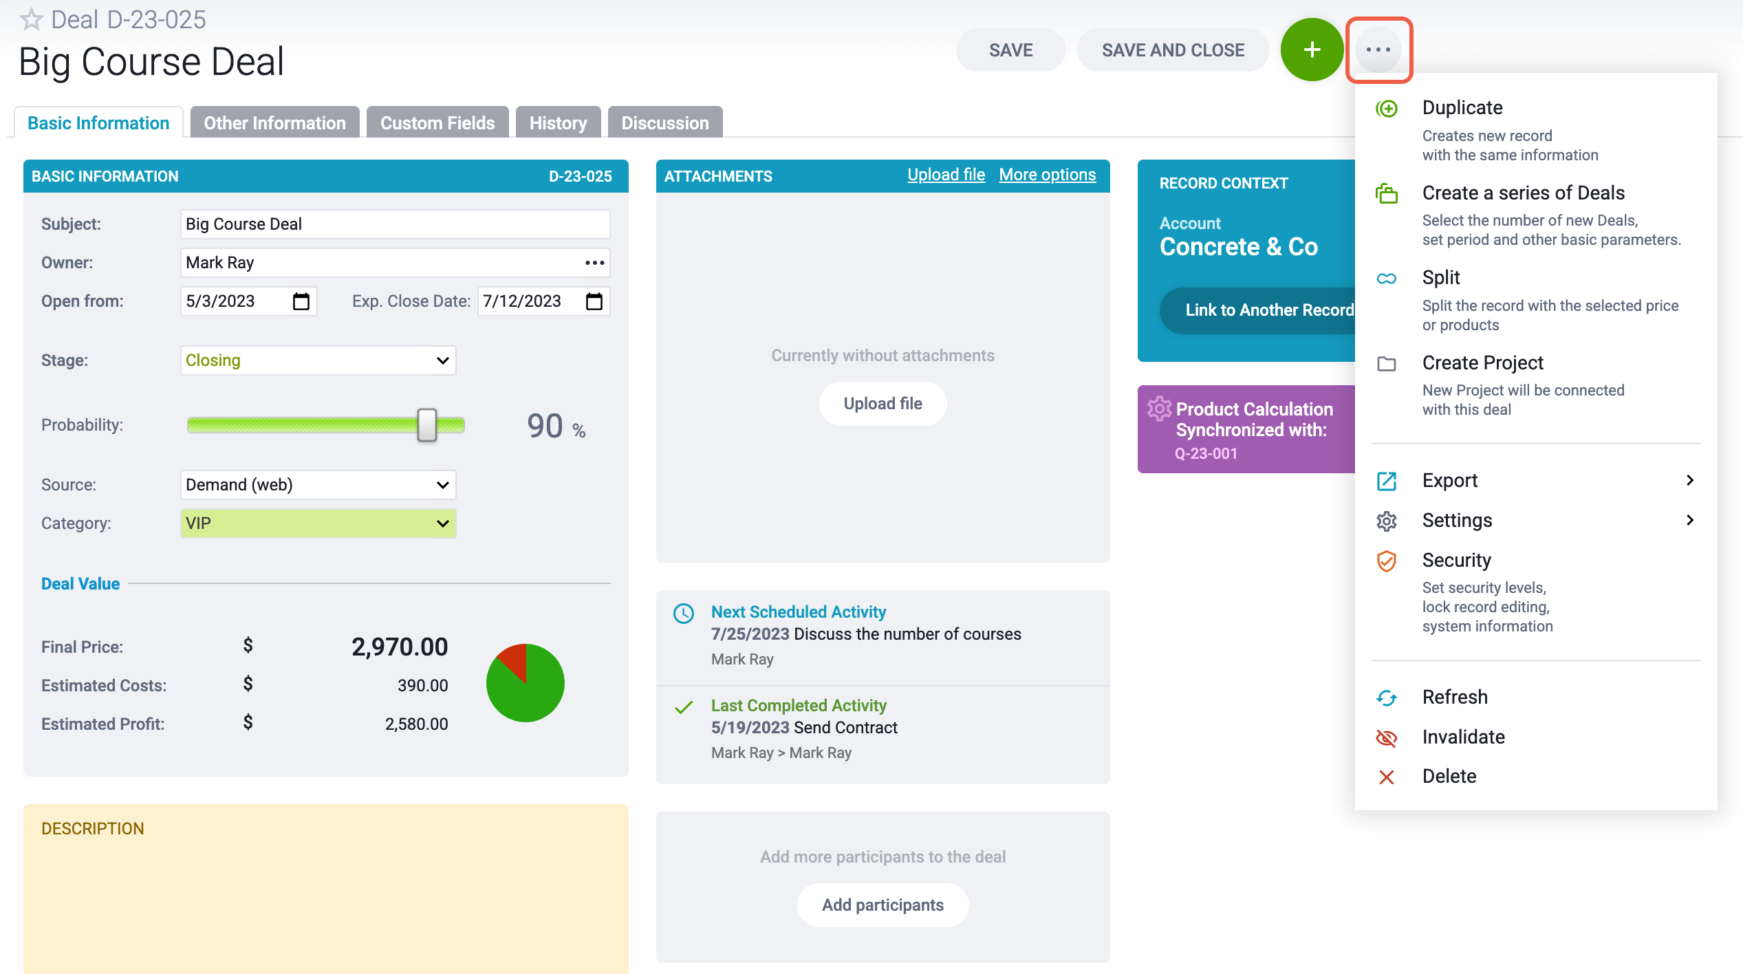Image resolution: width=1743 pixels, height=974 pixels.
Task: Click the green plus add button
Action: click(x=1312, y=50)
